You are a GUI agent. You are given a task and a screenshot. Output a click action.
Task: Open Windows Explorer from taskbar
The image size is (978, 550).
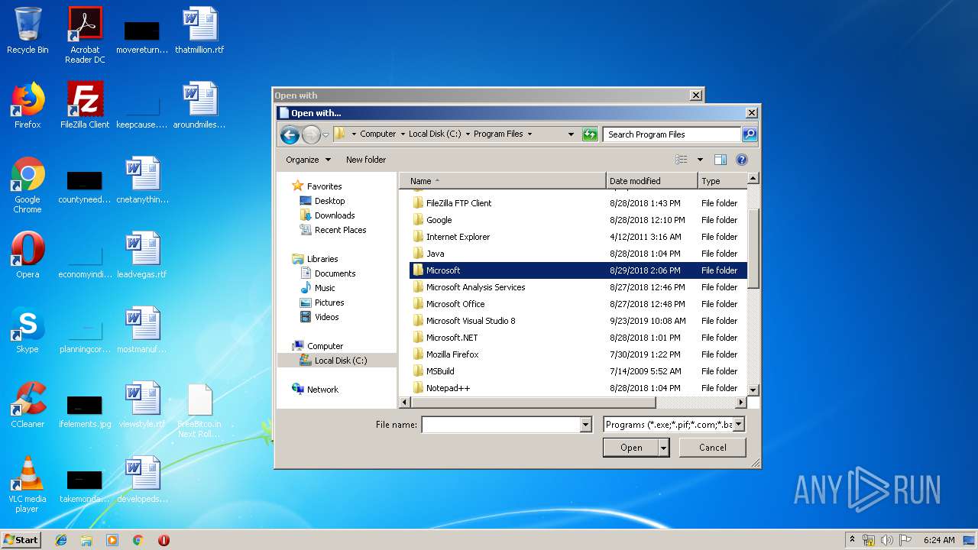pyautogui.click(x=86, y=540)
